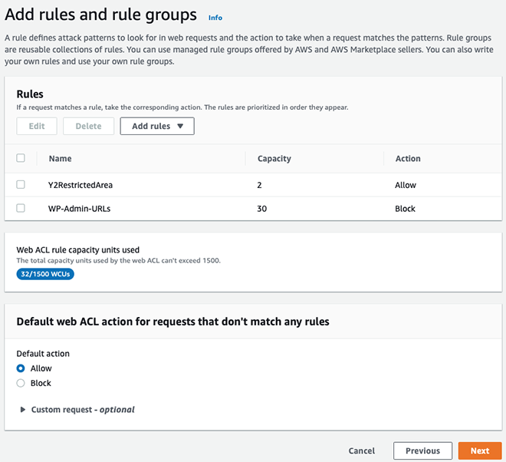Image resolution: width=506 pixels, height=462 pixels.
Task: Check the Y2RestrictedArea rule checkbox
Action: tap(21, 184)
